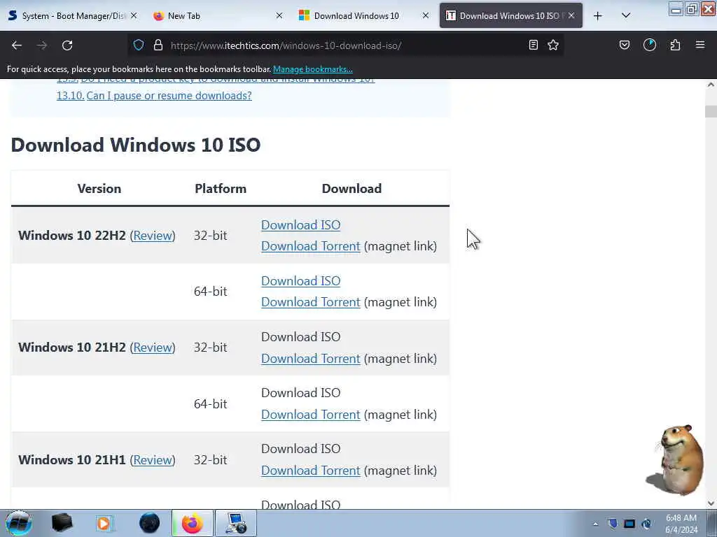Open tracking protection shield icon
This screenshot has height=537, width=717.
pyautogui.click(x=139, y=45)
